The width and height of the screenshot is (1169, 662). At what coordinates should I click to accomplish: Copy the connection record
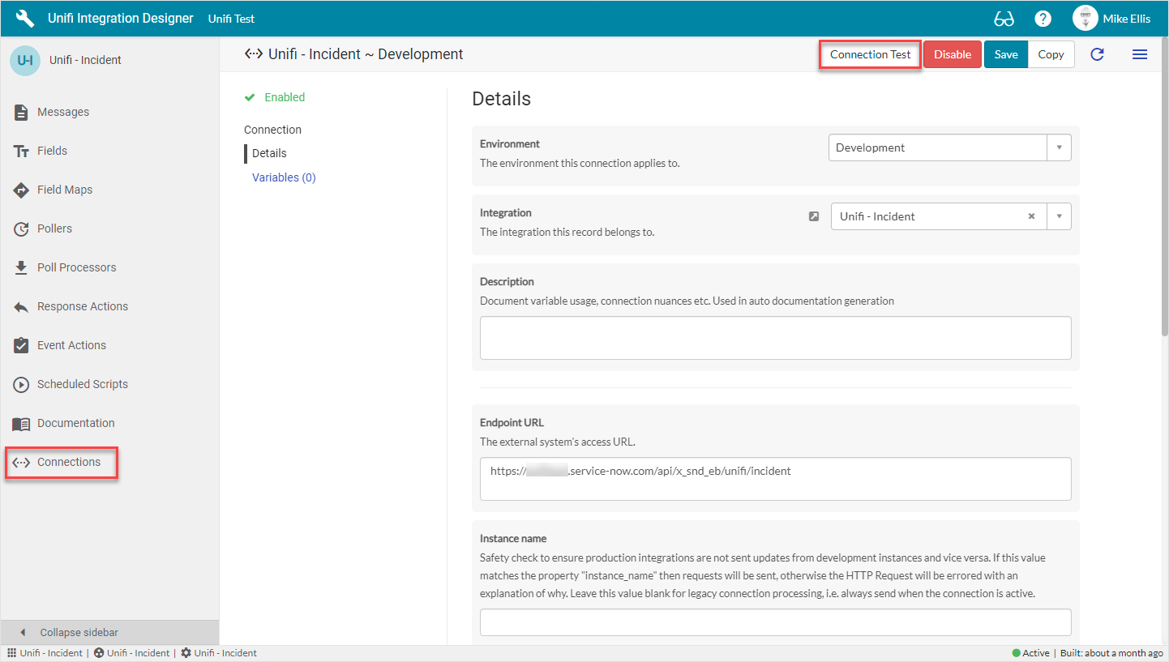pos(1051,54)
